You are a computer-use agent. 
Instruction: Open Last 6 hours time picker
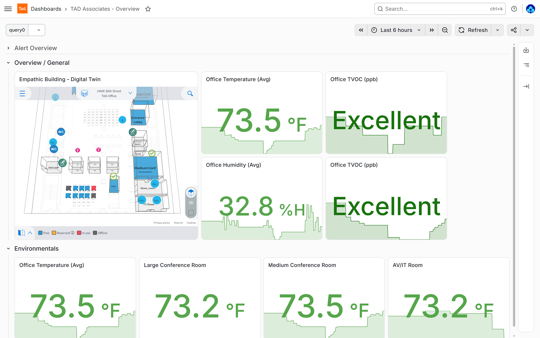click(x=396, y=30)
